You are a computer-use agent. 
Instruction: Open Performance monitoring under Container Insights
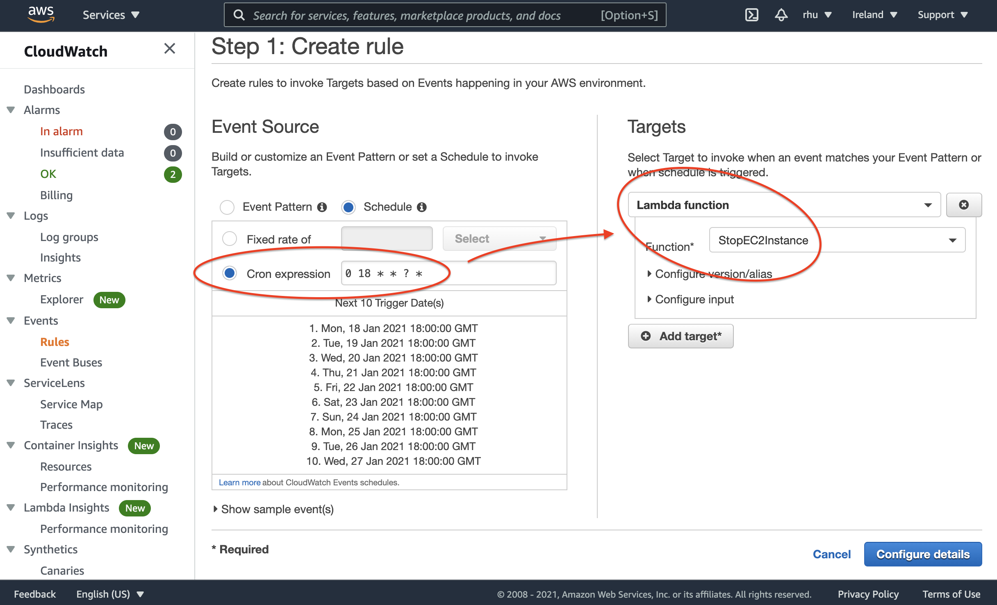(x=104, y=487)
